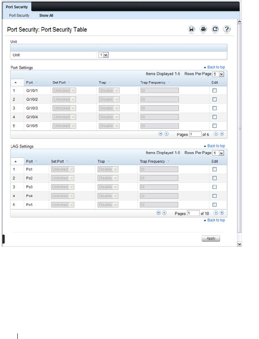Go to previous page in Port Settings
This screenshot has width=259, height=339.
pos(166,134)
